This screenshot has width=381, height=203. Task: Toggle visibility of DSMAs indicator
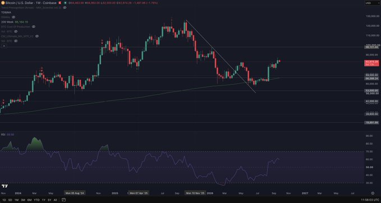[x=13, y=17]
